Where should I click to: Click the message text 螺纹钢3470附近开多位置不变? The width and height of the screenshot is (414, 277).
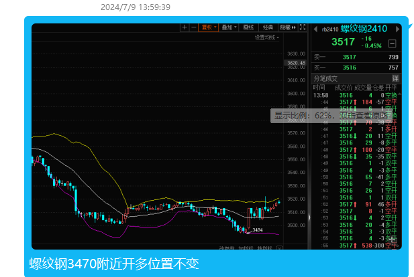114,264
